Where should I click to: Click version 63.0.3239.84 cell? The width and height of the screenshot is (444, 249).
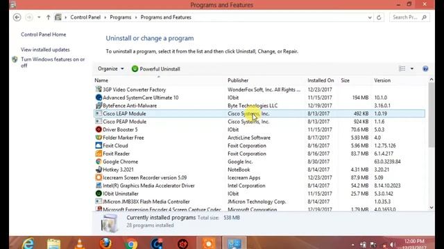pos(387,161)
